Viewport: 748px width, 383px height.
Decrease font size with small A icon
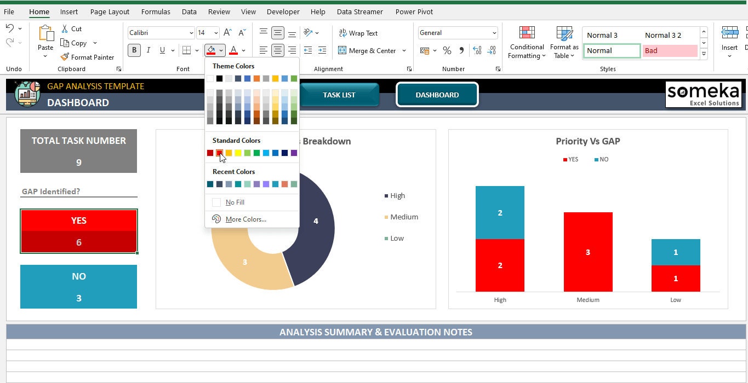click(x=241, y=33)
